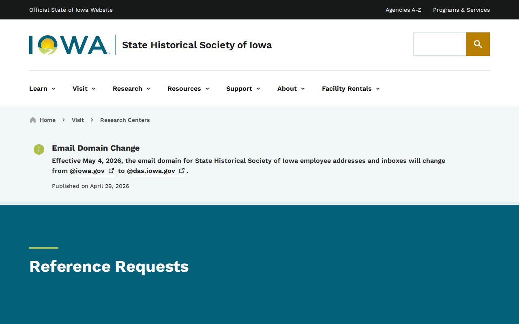
Task: Expand the About menu chevron
Action: [303, 89]
